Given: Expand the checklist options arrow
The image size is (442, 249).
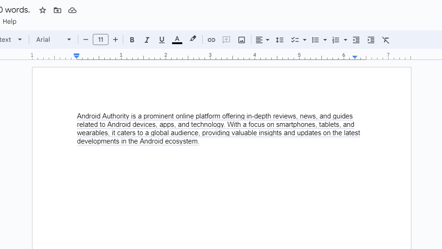Looking at the screenshot, I should coord(304,40).
